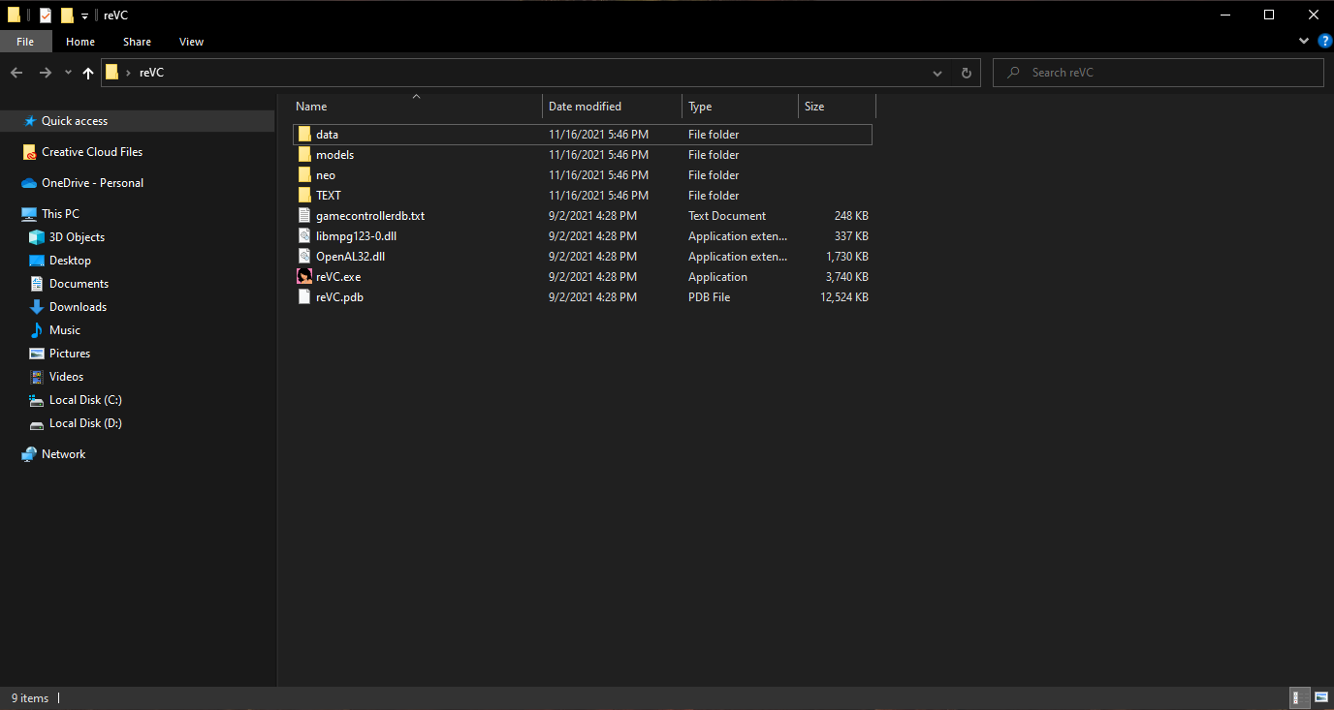Switch to the View ribbon tab
This screenshot has height=710, width=1334.
192,42
